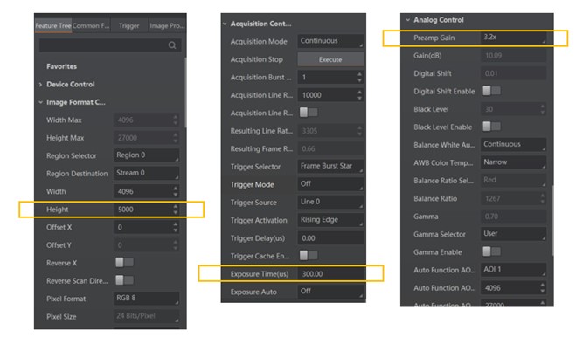Viewport: 583px width, 344px height.
Task: Toggle the Gamma Enable switch
Action: pyautogui.click(x=491, y=251)
